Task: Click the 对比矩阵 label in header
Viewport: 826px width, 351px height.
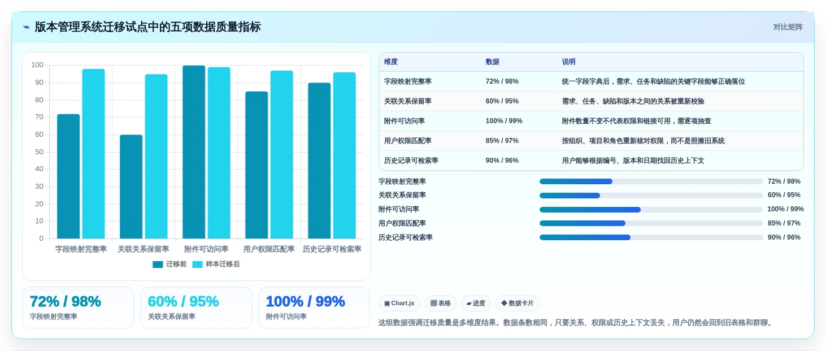Action: point(788,27)
